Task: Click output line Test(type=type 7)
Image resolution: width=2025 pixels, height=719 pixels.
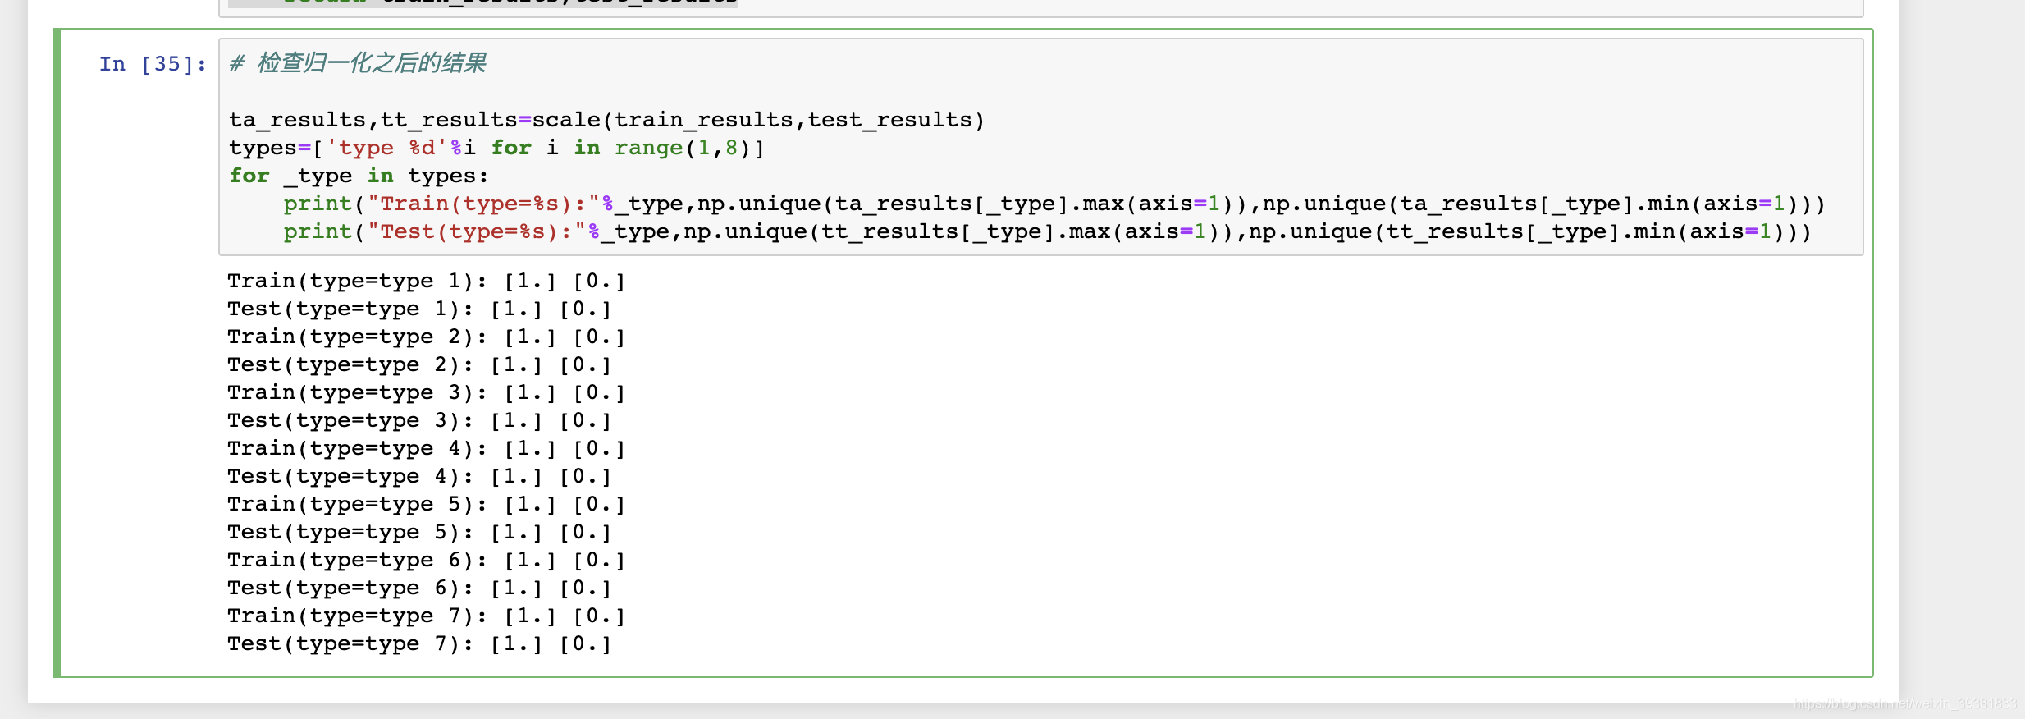Action: 420,644
